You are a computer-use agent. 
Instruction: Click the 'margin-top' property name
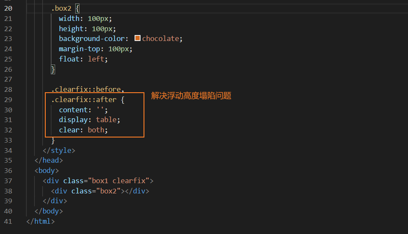pos(79,49)
